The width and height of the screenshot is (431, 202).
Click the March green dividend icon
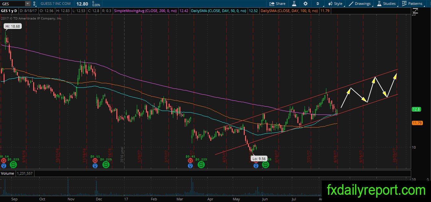point(201,165)
